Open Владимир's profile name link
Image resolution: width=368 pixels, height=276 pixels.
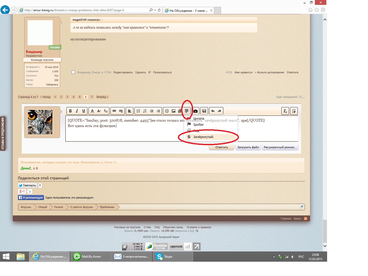click(34, 52)
